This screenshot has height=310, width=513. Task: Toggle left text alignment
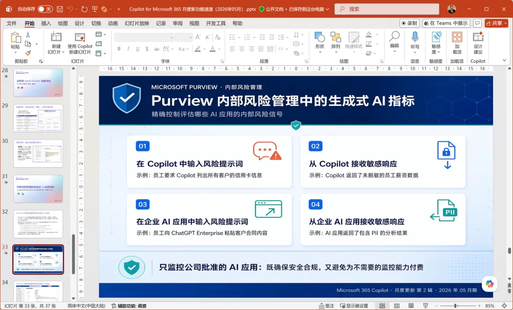pyautogui.click(x=232, y=49)
